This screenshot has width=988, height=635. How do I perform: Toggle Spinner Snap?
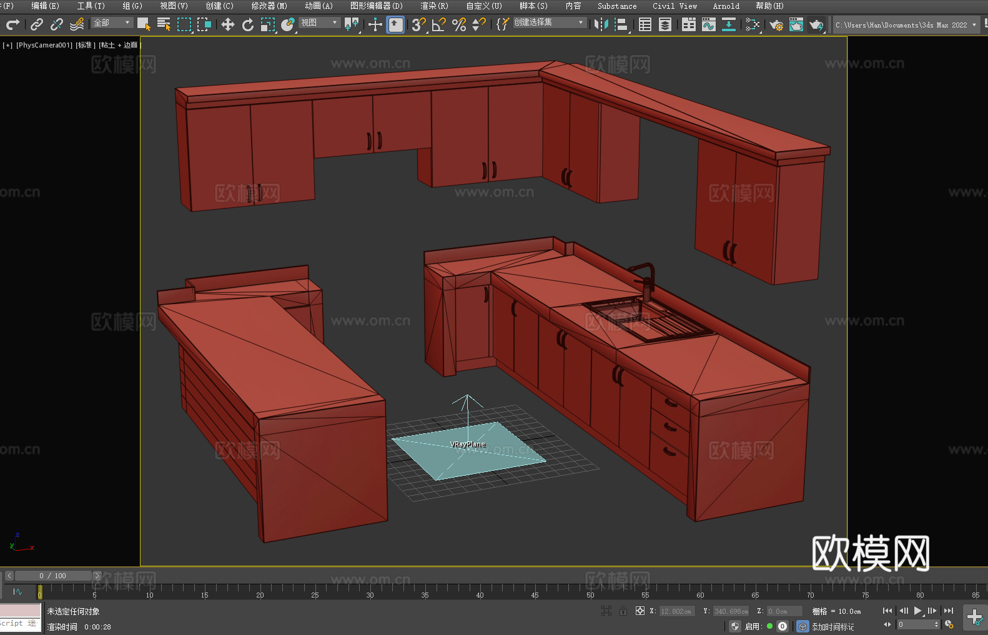tap(479, 24)
